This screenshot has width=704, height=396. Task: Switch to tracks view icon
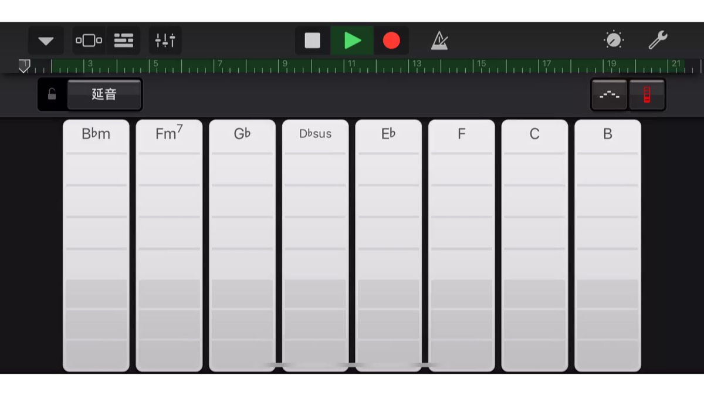pos(123,40)
